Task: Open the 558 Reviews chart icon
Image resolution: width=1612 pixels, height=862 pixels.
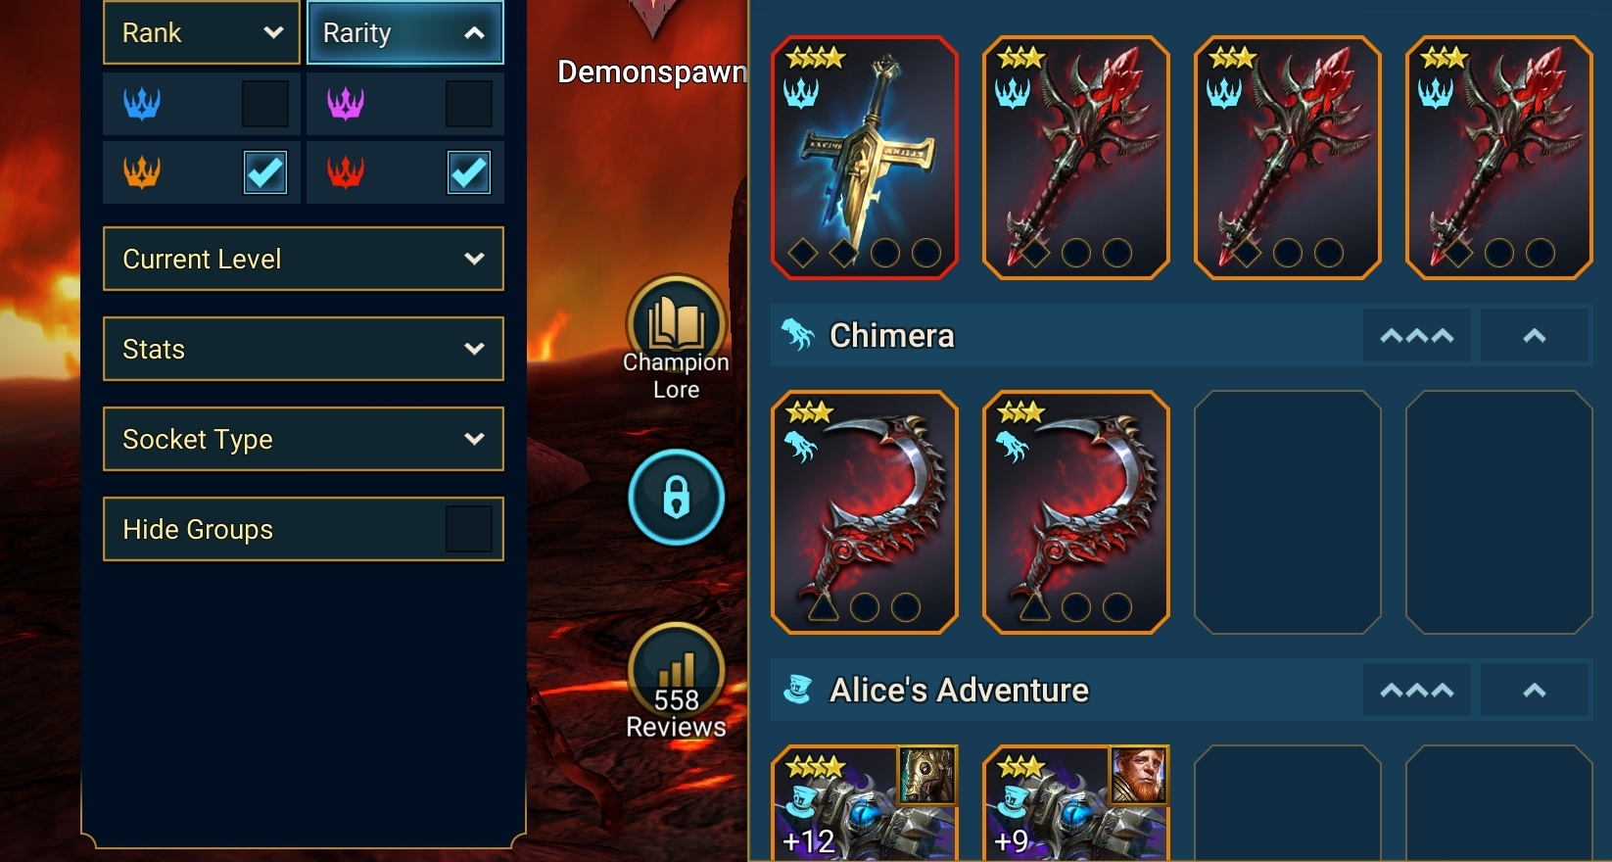Action: pos(676,672)
